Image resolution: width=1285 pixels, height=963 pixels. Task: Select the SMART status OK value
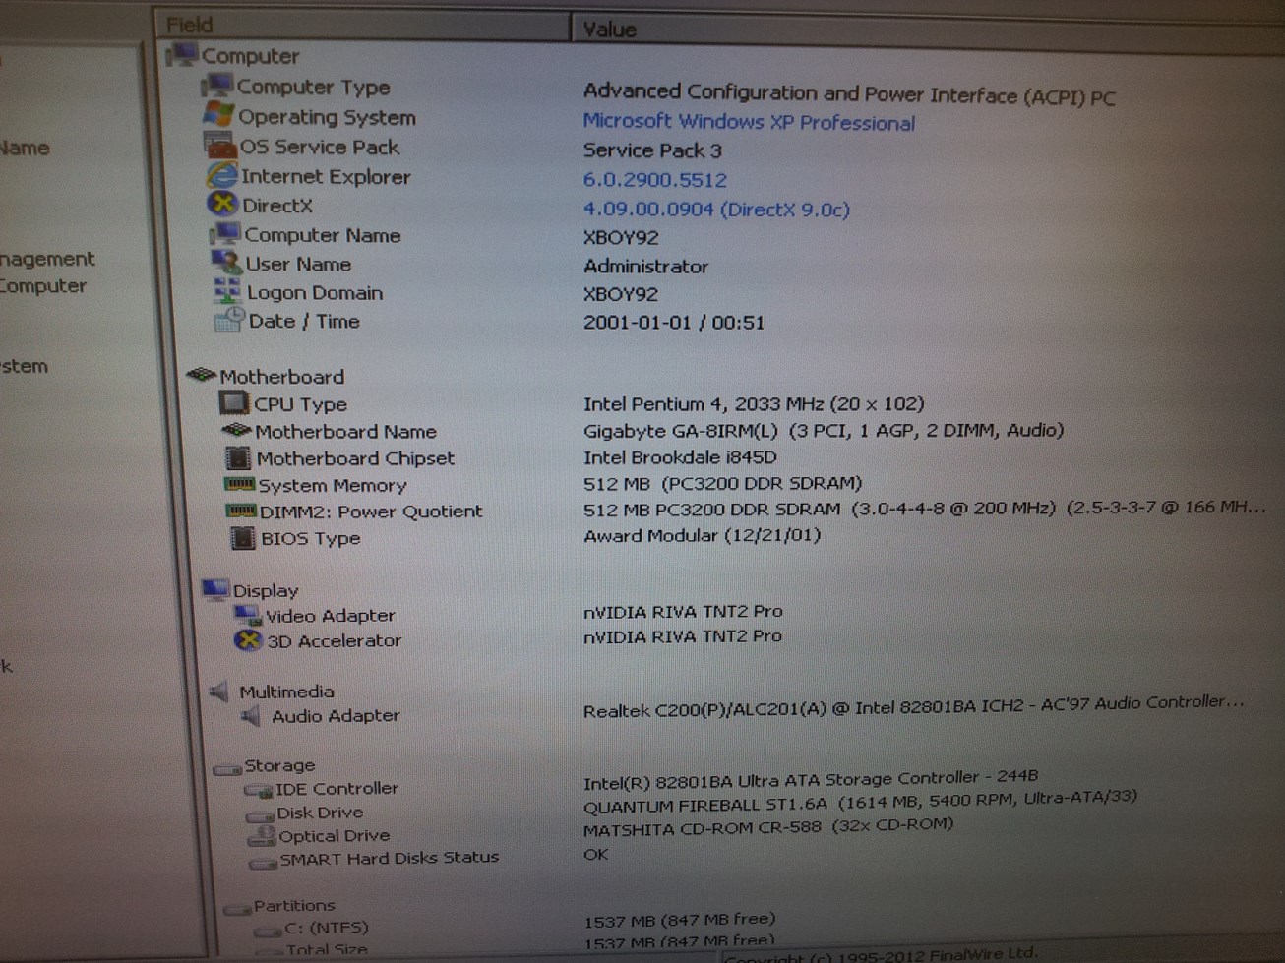596,854
